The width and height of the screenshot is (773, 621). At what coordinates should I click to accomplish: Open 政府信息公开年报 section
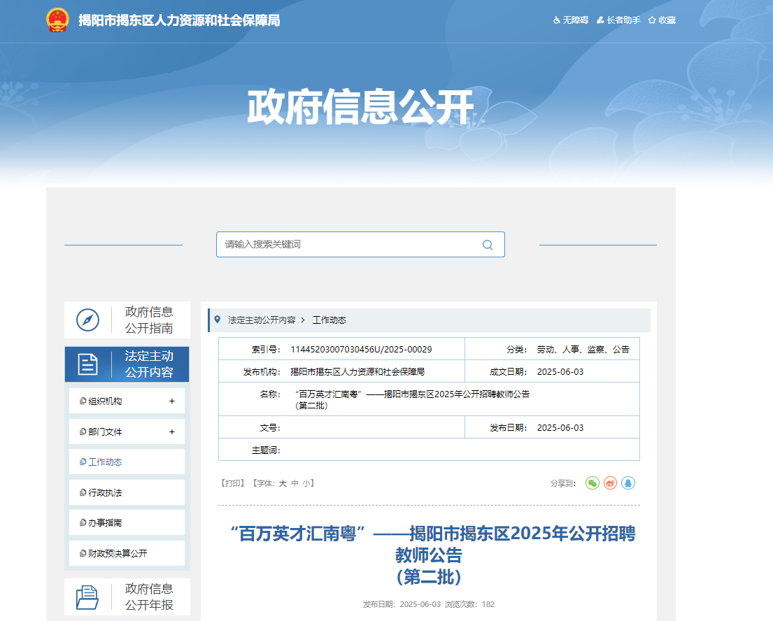point(127,597)
